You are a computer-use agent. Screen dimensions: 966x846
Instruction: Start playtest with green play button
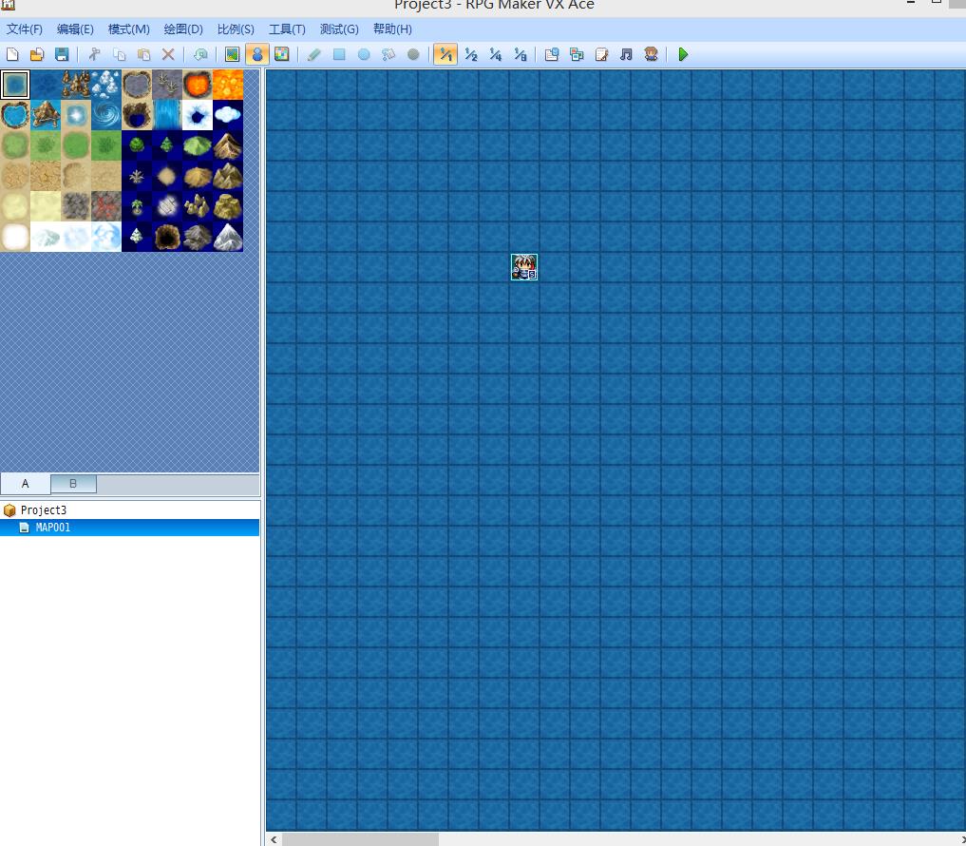pos(683,55)
